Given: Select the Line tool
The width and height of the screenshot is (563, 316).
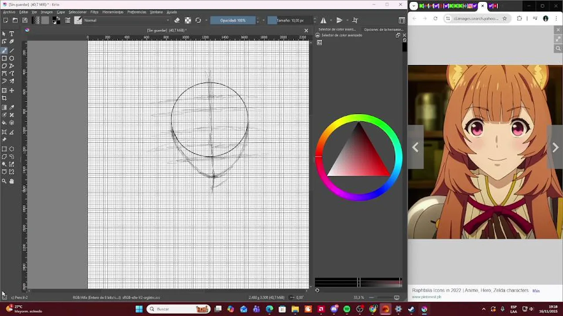Looking at the screenshot, I should [x=12, y=50].
